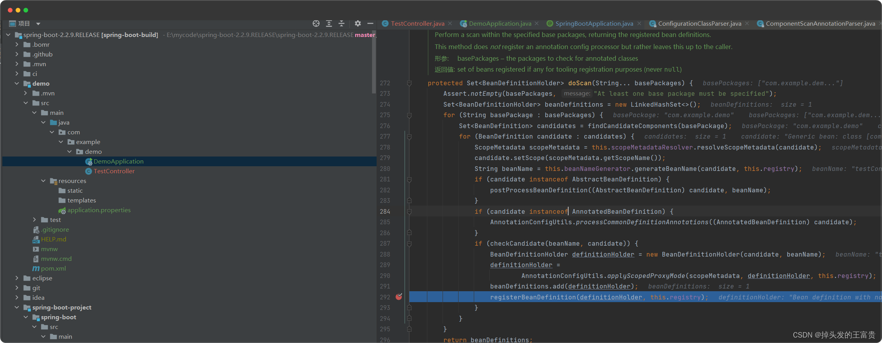Select the spring-boot module folder
882x343 pixels.
click(x=59, y=317)
